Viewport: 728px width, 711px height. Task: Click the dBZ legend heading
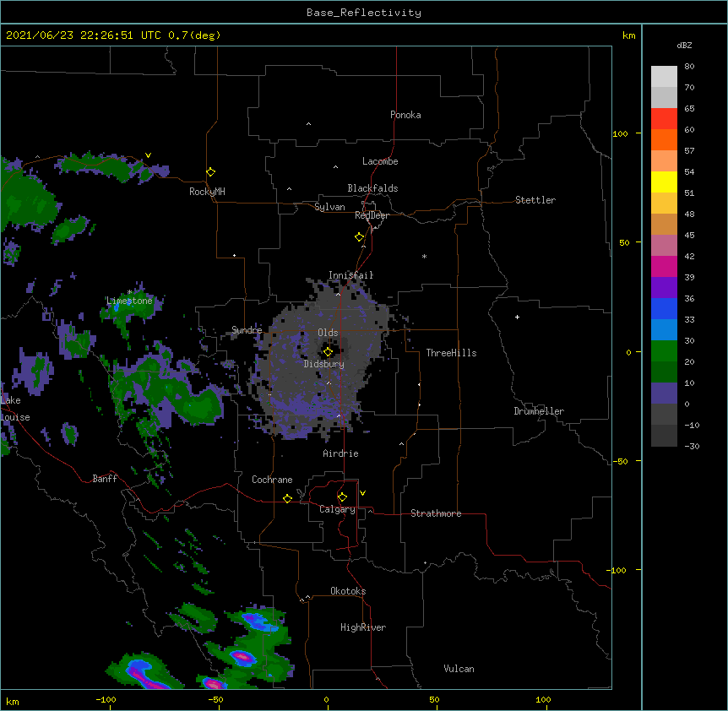[x=684, y=45]
